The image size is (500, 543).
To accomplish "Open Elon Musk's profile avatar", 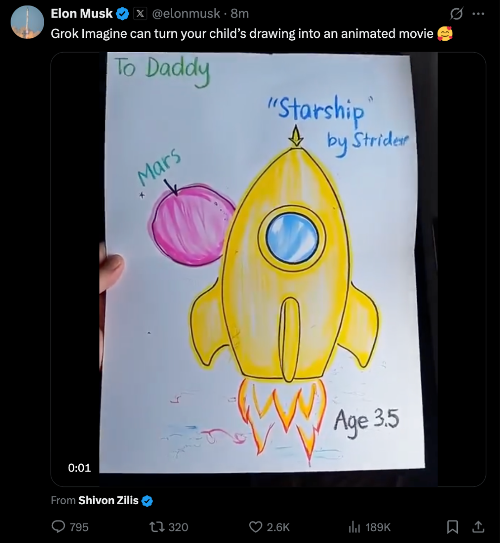I will [27, 22].
